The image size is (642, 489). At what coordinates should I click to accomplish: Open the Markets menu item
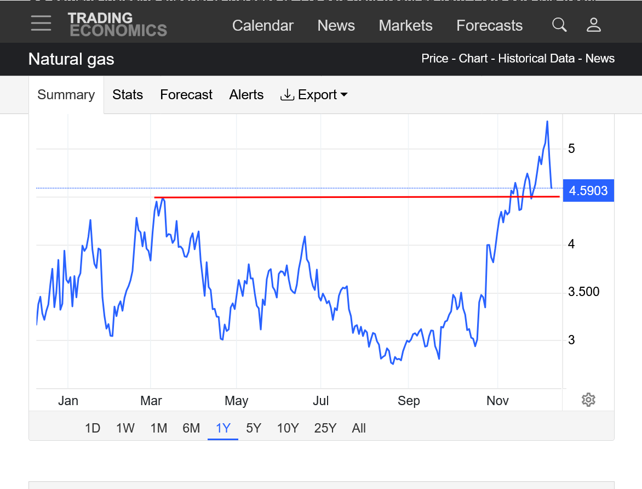point(405,26)
